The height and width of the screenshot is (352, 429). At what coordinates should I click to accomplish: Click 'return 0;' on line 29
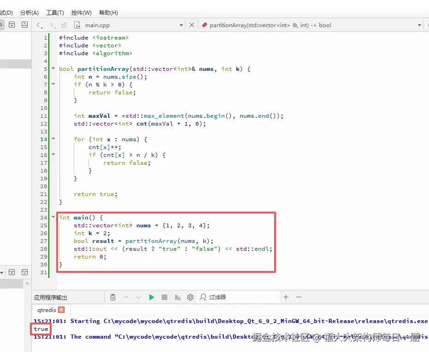point(90,257)
